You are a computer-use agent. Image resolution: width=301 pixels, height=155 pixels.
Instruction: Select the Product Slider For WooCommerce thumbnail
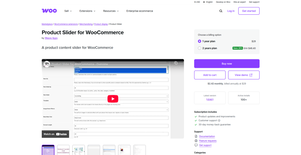pyautogui.click(x=63, y=150)
